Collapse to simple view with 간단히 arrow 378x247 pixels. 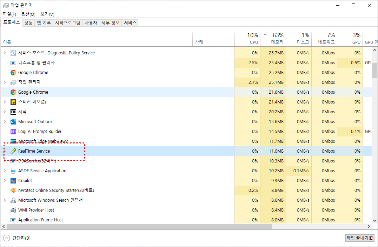(x=7, y=238)
